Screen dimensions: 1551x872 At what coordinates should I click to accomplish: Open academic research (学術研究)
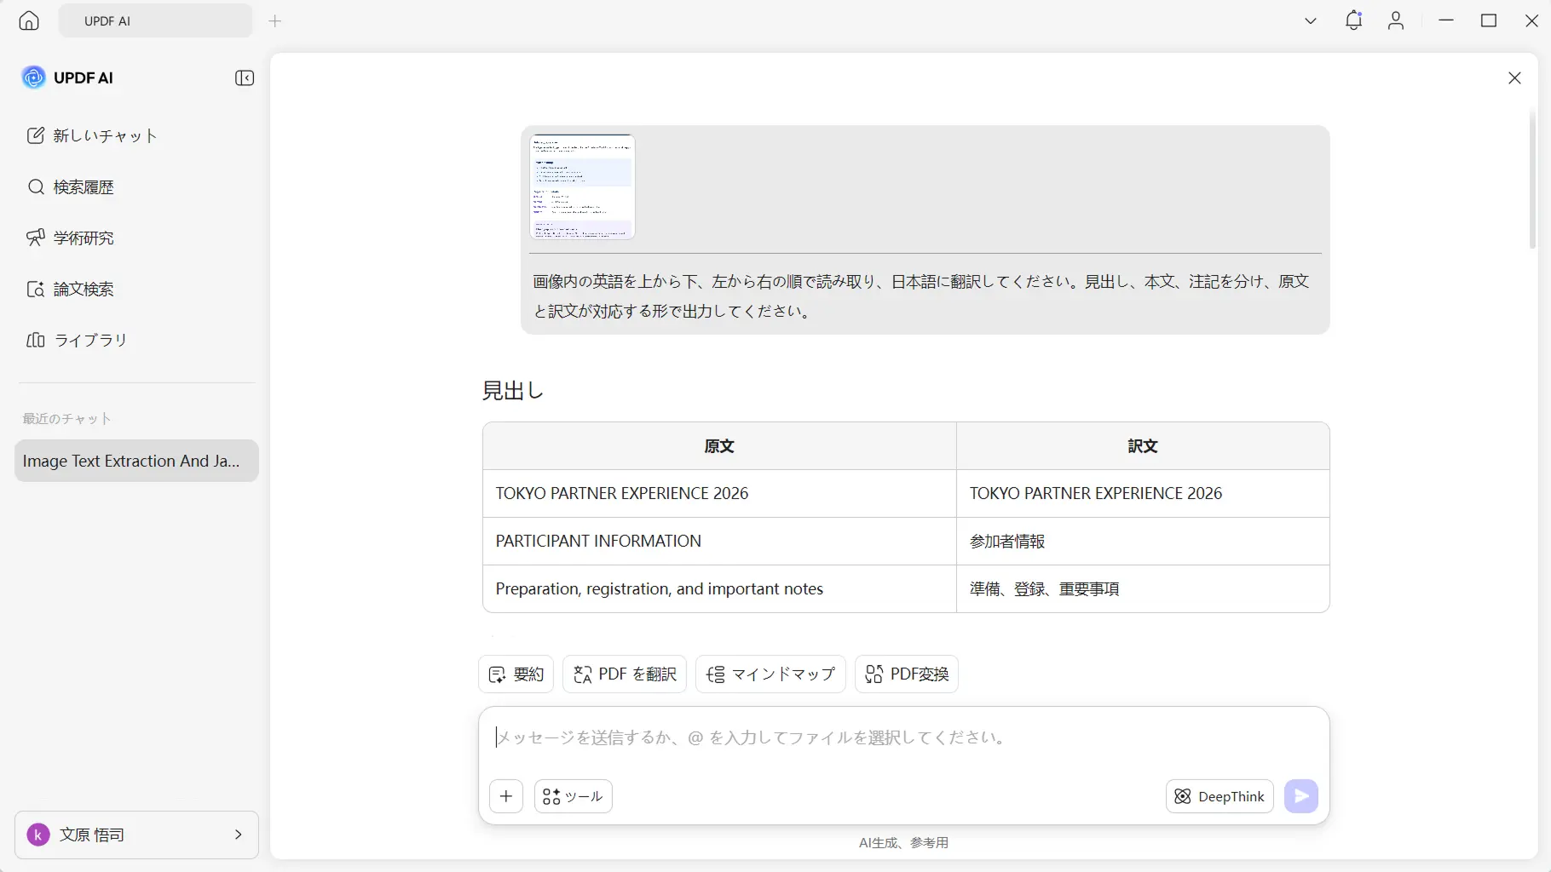71,238
